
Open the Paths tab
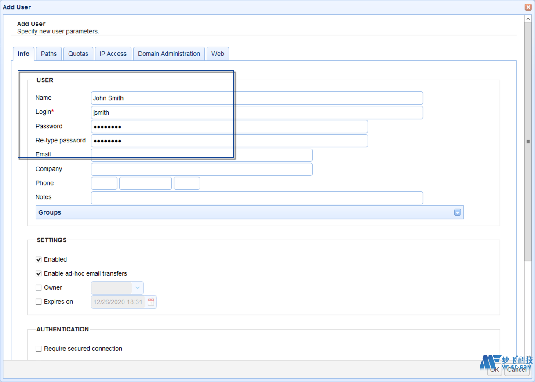(49, 54)
